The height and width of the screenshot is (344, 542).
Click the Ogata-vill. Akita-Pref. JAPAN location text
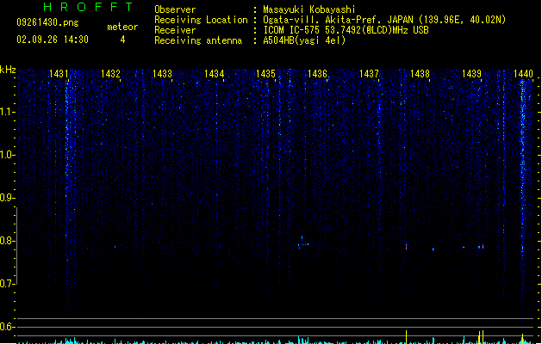[x=384, y=20]
